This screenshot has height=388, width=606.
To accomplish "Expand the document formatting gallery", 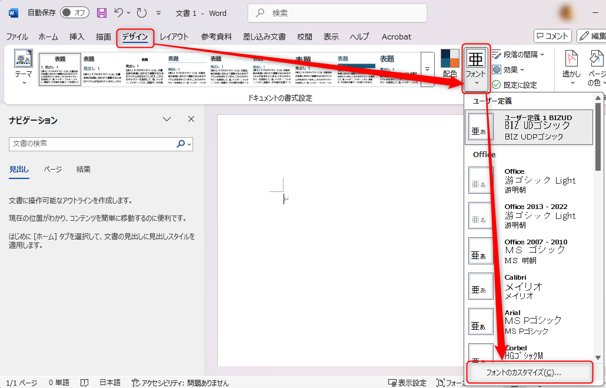I will click(x=427, y=69).
